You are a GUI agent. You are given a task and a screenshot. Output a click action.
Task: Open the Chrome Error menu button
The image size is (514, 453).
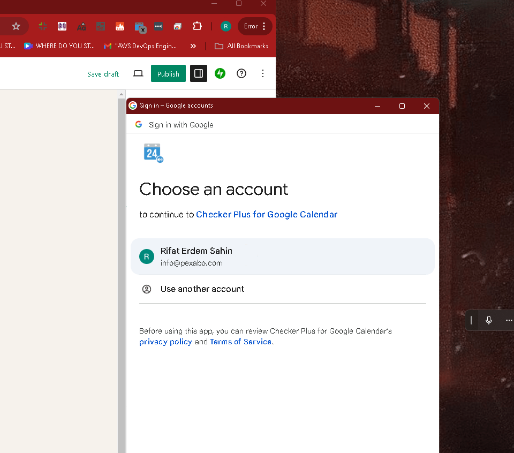point(255,26)
